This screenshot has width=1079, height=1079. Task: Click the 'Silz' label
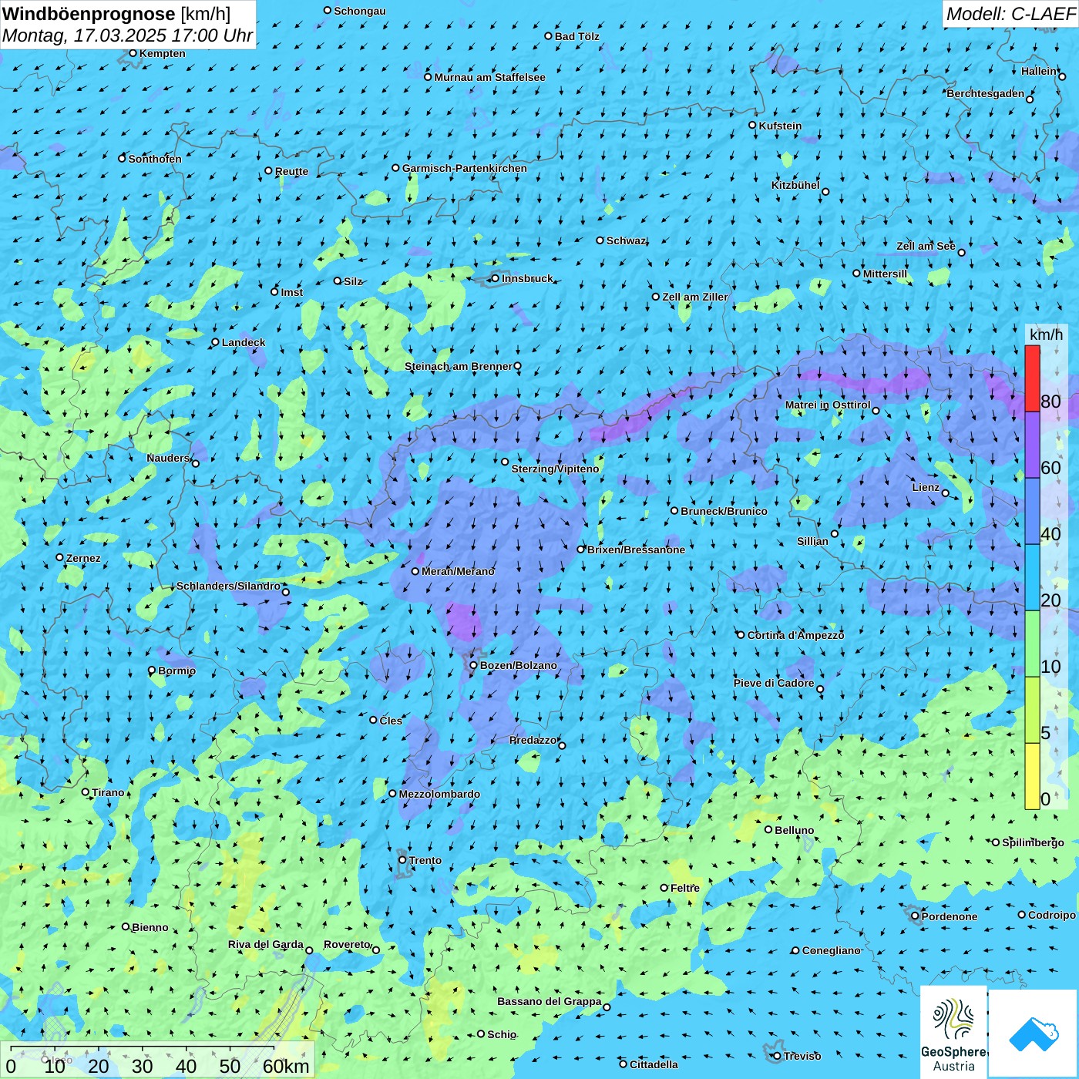[x=353, y=281]
